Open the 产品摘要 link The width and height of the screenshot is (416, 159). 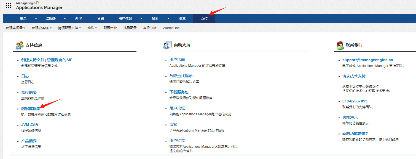(29, 141)
